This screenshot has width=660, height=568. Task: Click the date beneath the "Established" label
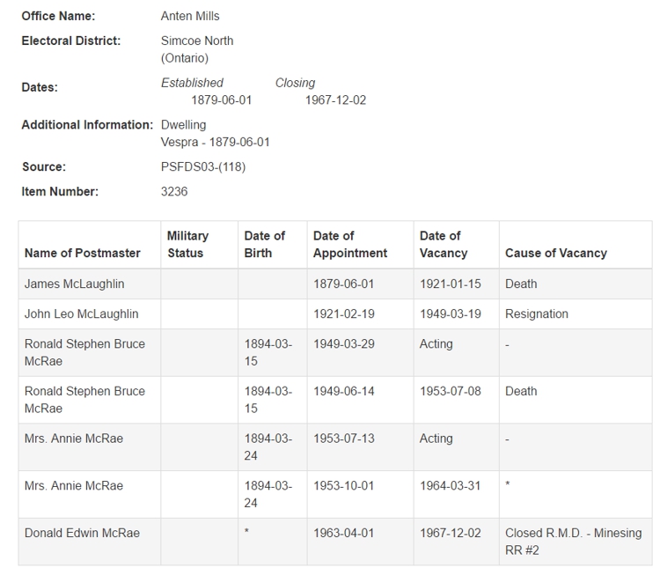[222, 100]
